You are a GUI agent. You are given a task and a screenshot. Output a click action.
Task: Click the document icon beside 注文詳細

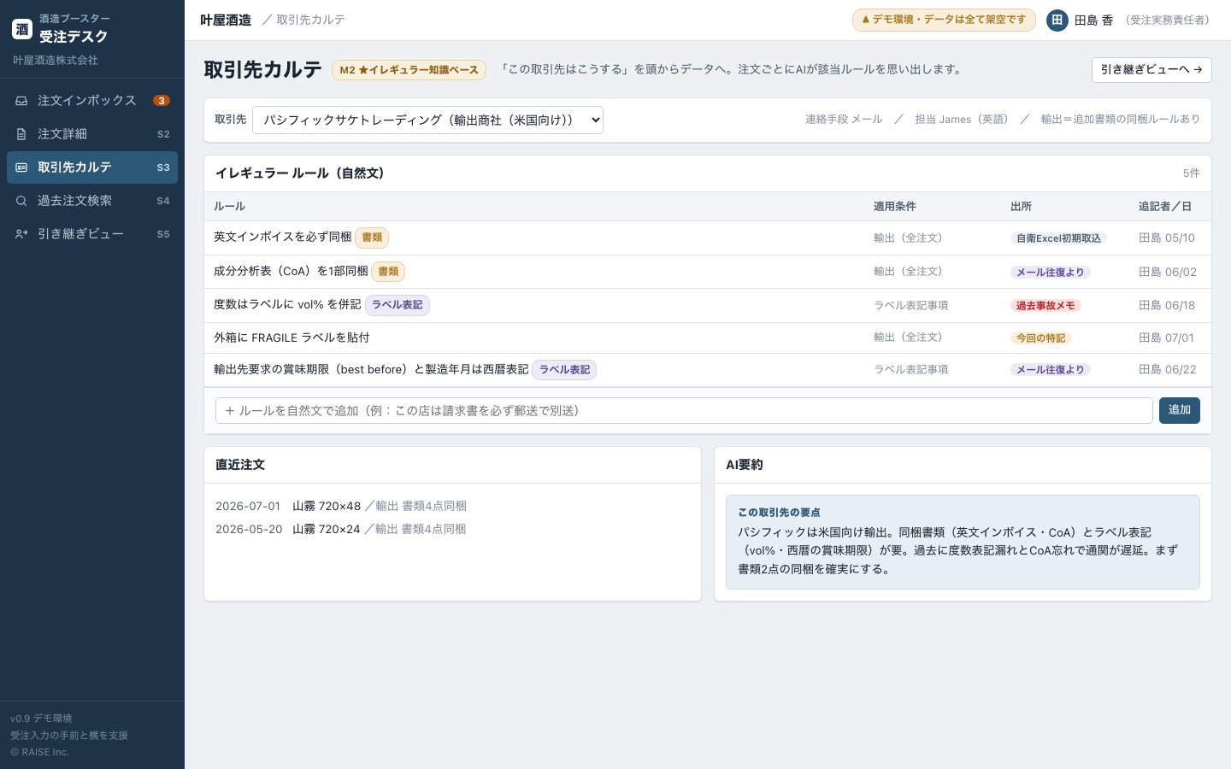point(21,134)
